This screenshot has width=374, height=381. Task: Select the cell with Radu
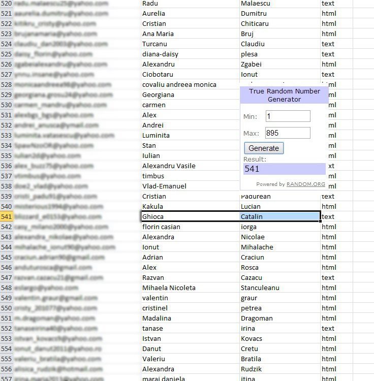click(190, 4)
